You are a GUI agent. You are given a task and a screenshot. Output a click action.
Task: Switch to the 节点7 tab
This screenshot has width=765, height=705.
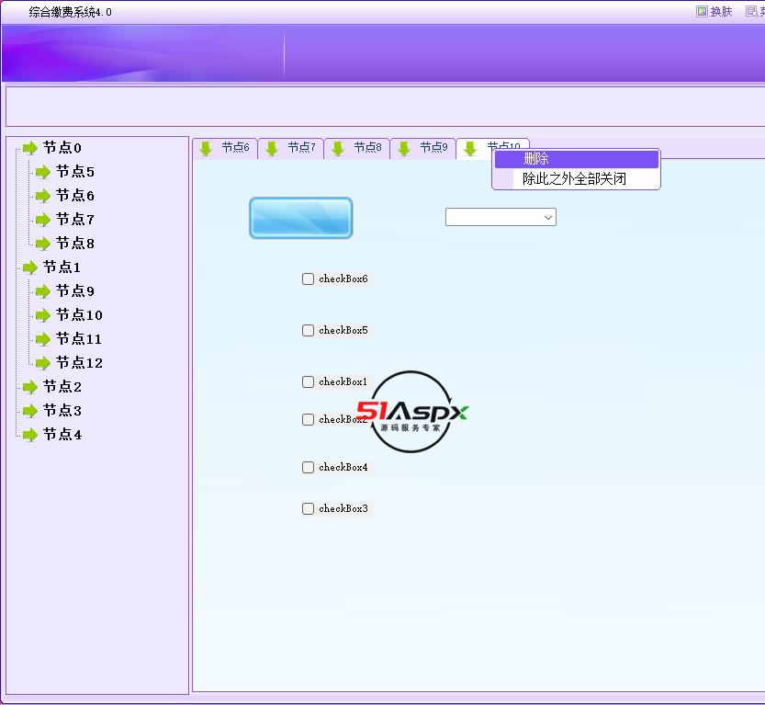click(x=291, y=148)
